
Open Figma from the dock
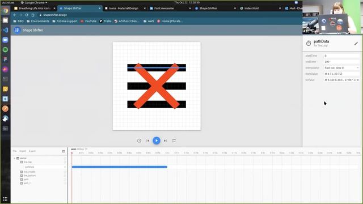click(5, 59)
